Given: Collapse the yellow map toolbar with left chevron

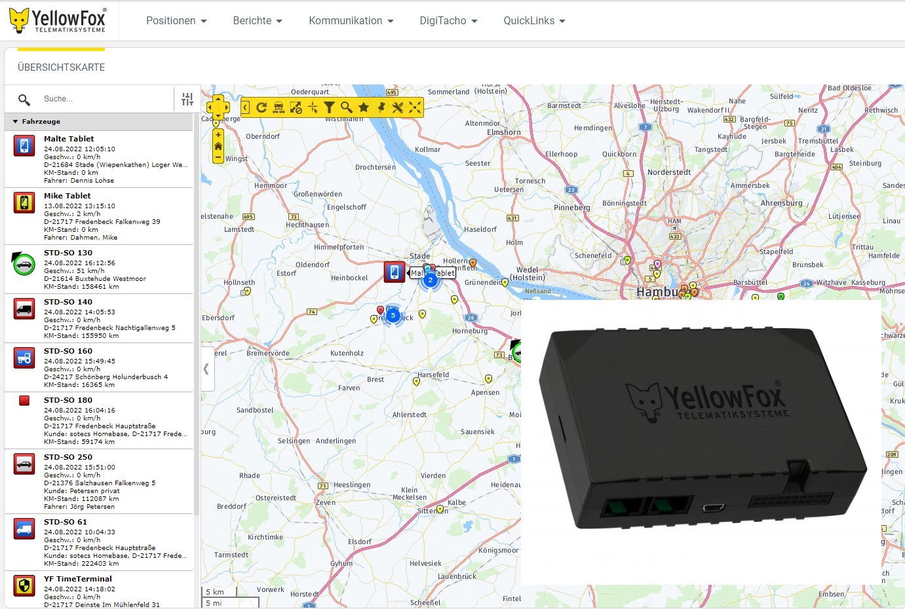Looking at the screenshot, I should point(245,107).
